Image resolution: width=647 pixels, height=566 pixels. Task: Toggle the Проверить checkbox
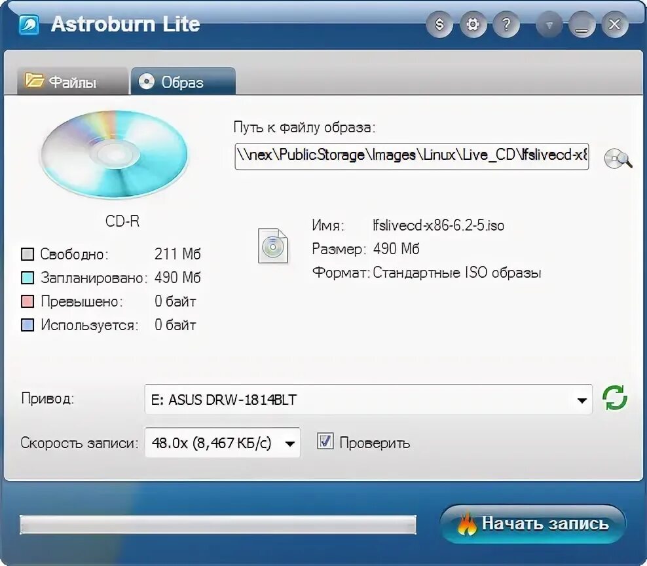click(325, 442)
